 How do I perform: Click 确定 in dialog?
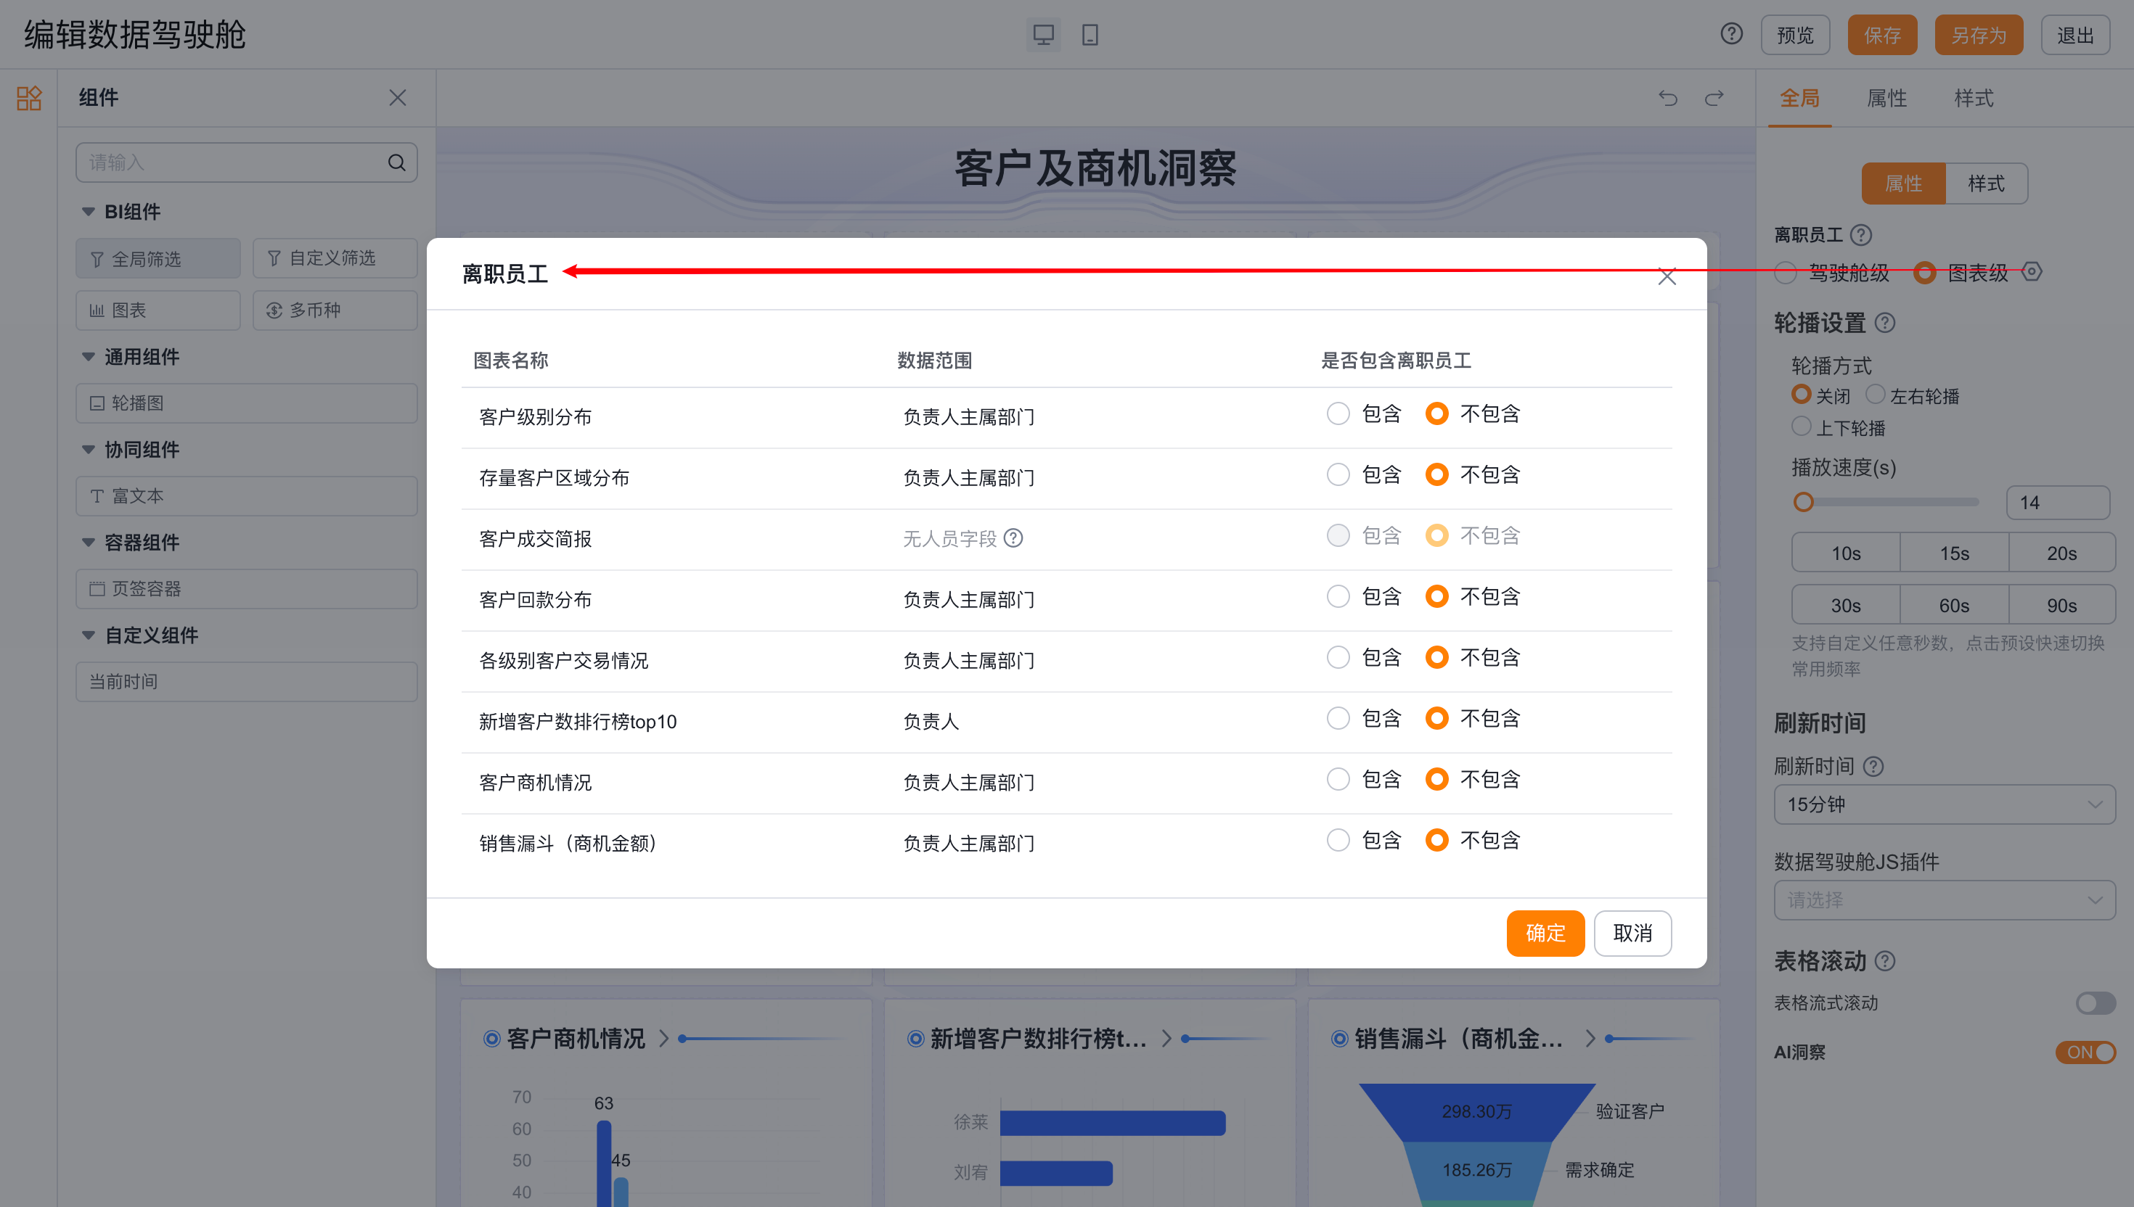coord(1545,933)
